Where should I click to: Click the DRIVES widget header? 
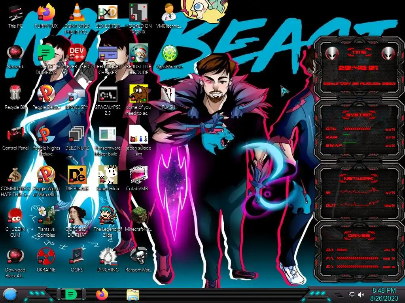pos(359,235)
